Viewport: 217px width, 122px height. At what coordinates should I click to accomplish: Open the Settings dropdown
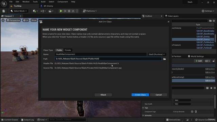(208, 11)
